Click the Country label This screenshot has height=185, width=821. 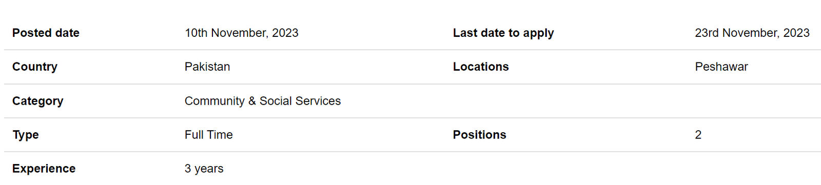pos(35,67)
